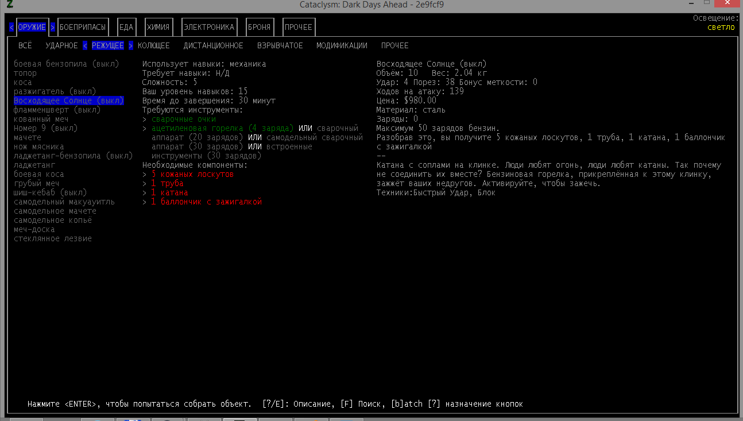Open the ЕДА category tab
The height and width of the screenshot is (421, 743).
pyautogui.click(x=126, y=27)
